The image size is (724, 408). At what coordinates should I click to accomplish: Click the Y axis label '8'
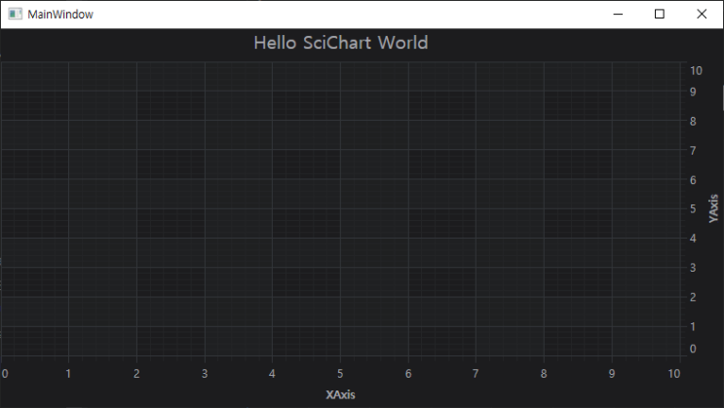[x=693, y=122]
